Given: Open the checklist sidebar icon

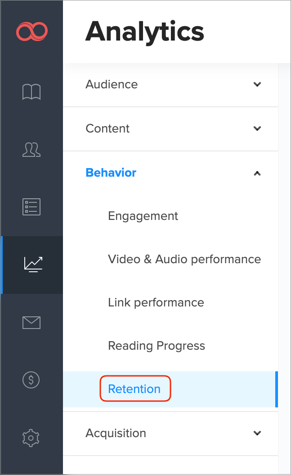Looking at the screenshot, I should [x=31, y=206].
